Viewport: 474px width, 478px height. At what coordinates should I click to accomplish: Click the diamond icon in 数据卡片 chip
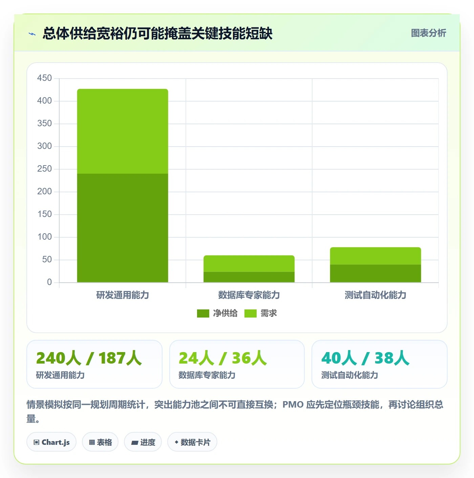pos(176,442)
